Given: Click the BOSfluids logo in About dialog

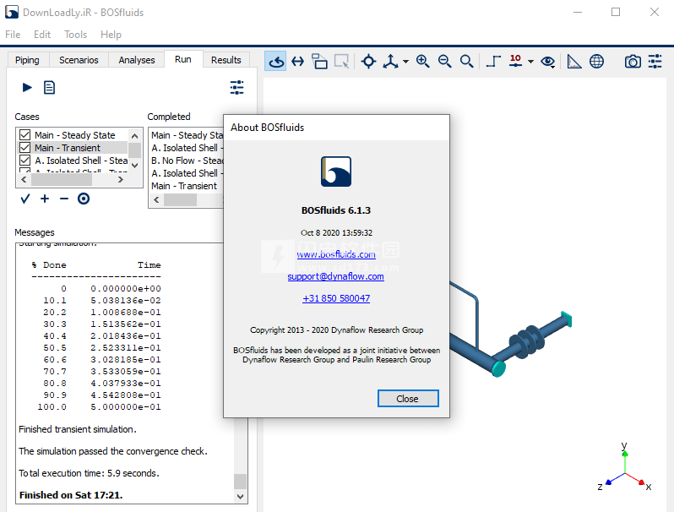Looking at the screenshot, I should pyautogui.click(x=335, y=172).
